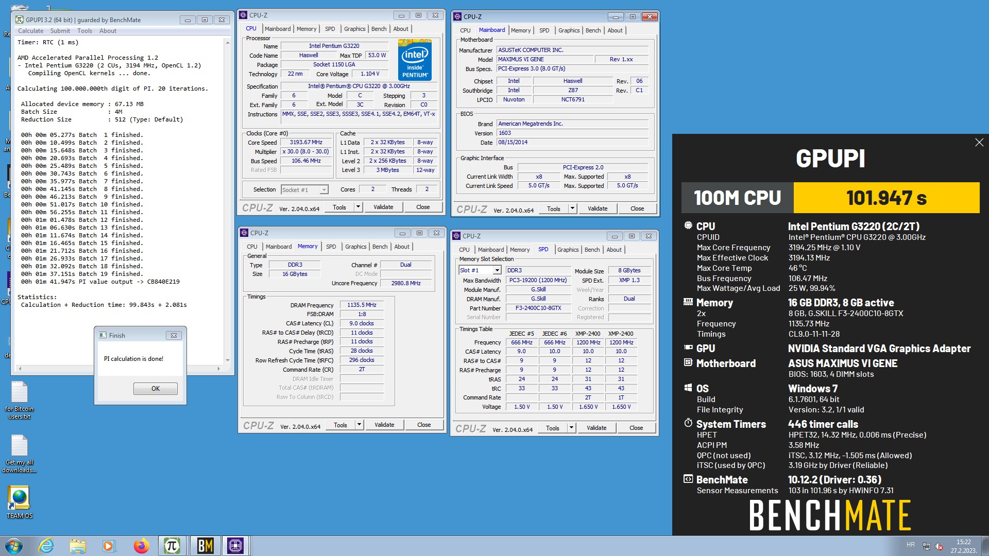
Task: Click the CPU-Z CPU window title icon
Action: [244, 15]
